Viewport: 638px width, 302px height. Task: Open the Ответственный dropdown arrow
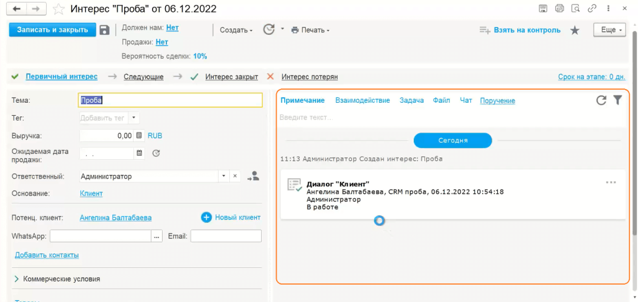pyautogui.click(x=224, y=176)
